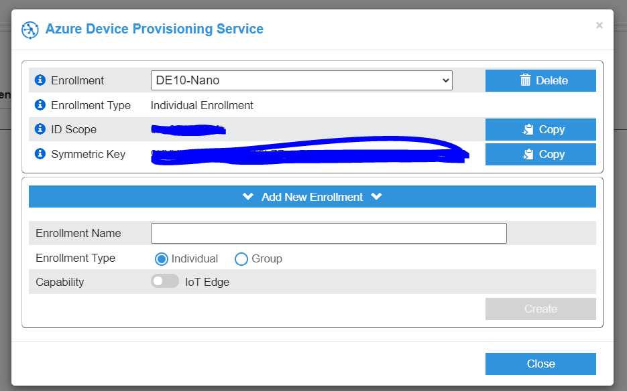627x391 pixels.
Task: Toggle the IoT Edge capability switch
Action: click(x=165, y=281)
